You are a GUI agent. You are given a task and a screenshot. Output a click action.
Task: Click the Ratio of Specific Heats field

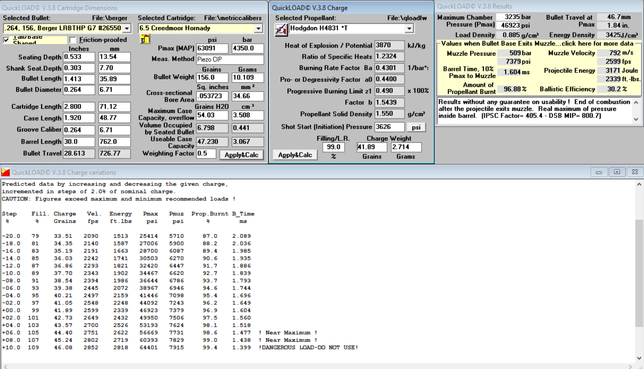click(x=390, y=56)
